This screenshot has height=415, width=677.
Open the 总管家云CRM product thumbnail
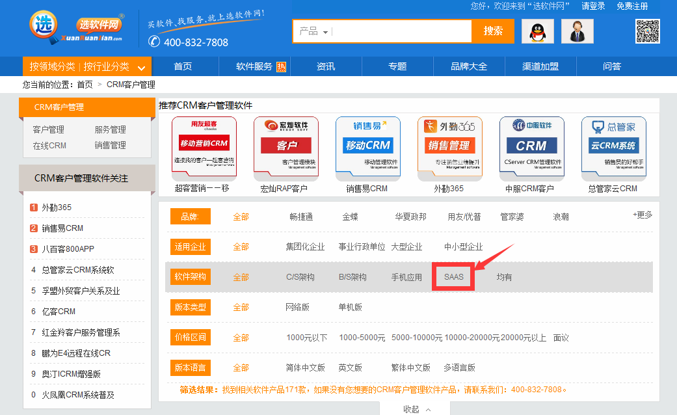614,149
